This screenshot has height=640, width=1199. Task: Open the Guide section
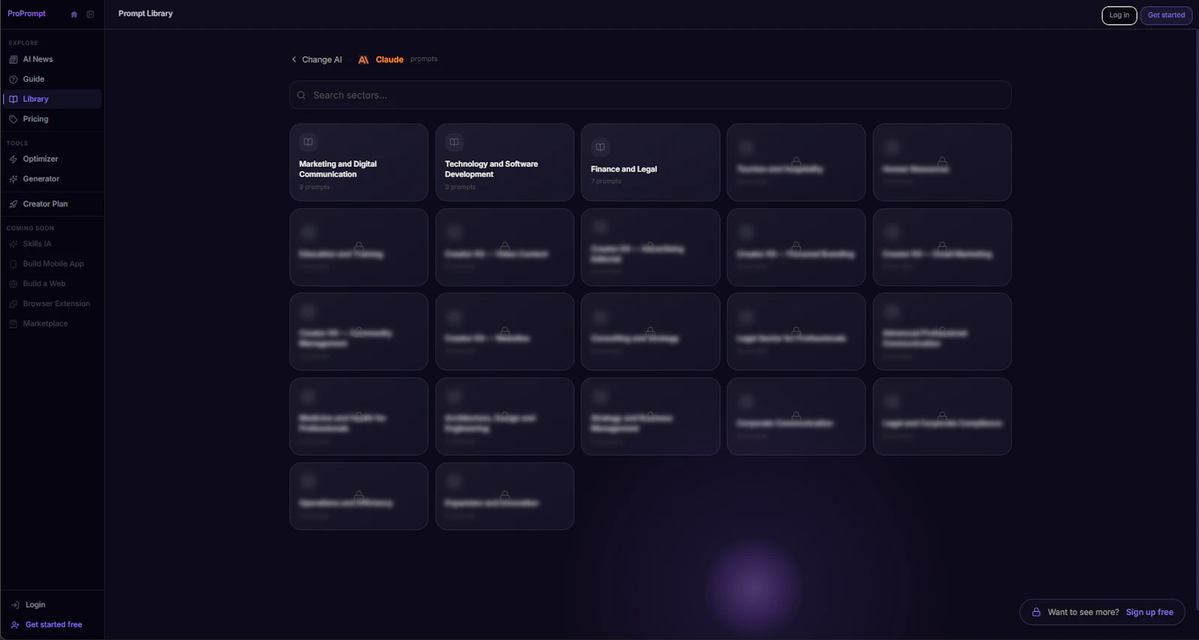click(x=52, y=79)
